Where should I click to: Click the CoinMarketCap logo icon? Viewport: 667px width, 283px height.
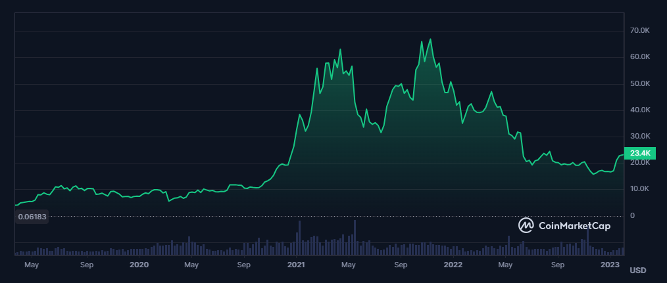(x=526, y=226)
